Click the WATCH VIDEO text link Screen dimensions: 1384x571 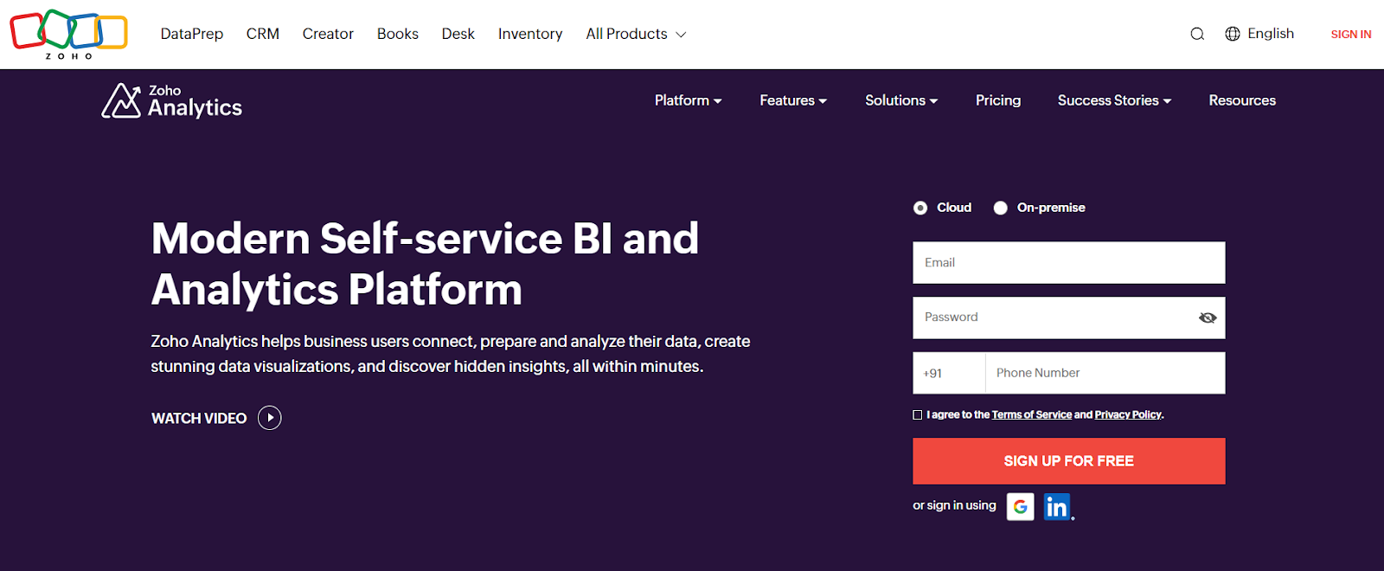tap(199, 419)
